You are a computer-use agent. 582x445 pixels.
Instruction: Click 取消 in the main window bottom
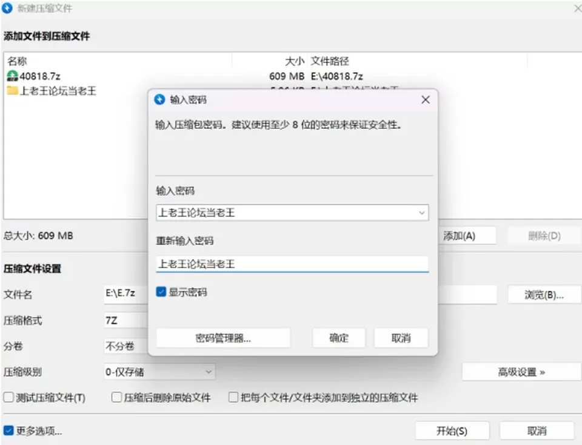tap(537, 431)
